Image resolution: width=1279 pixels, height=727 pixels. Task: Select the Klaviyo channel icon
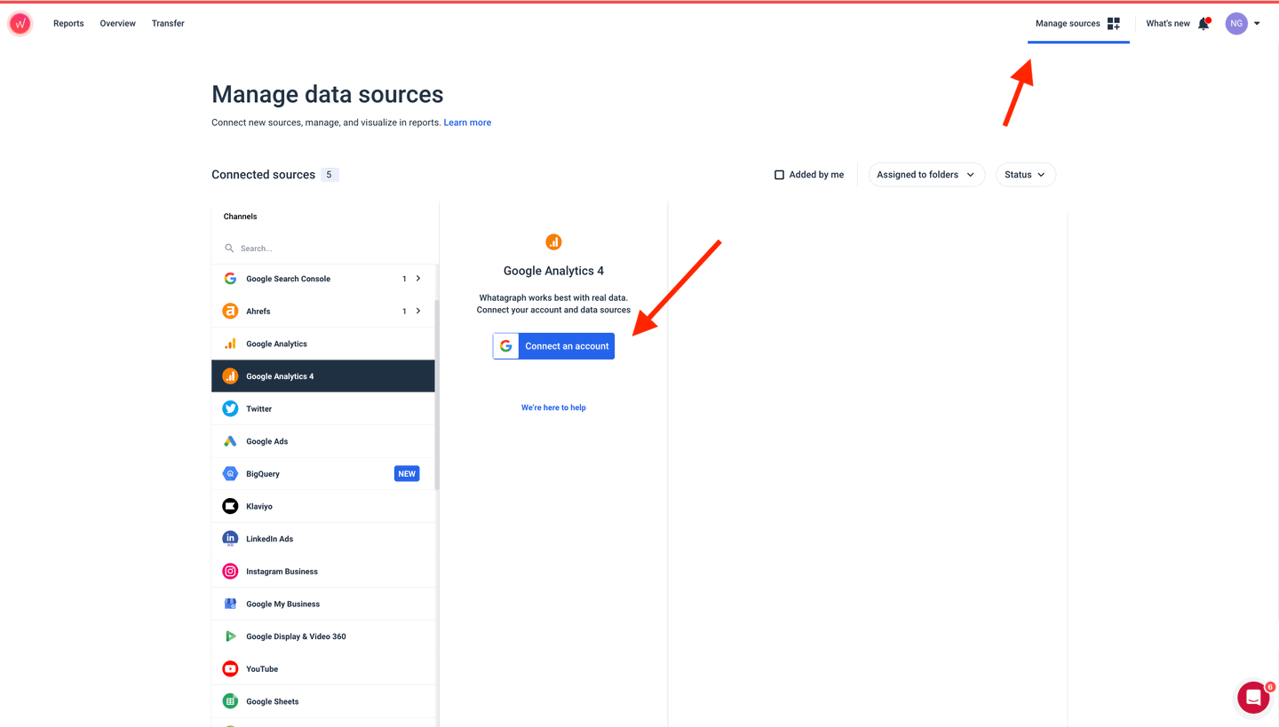(x=230, y=507)
